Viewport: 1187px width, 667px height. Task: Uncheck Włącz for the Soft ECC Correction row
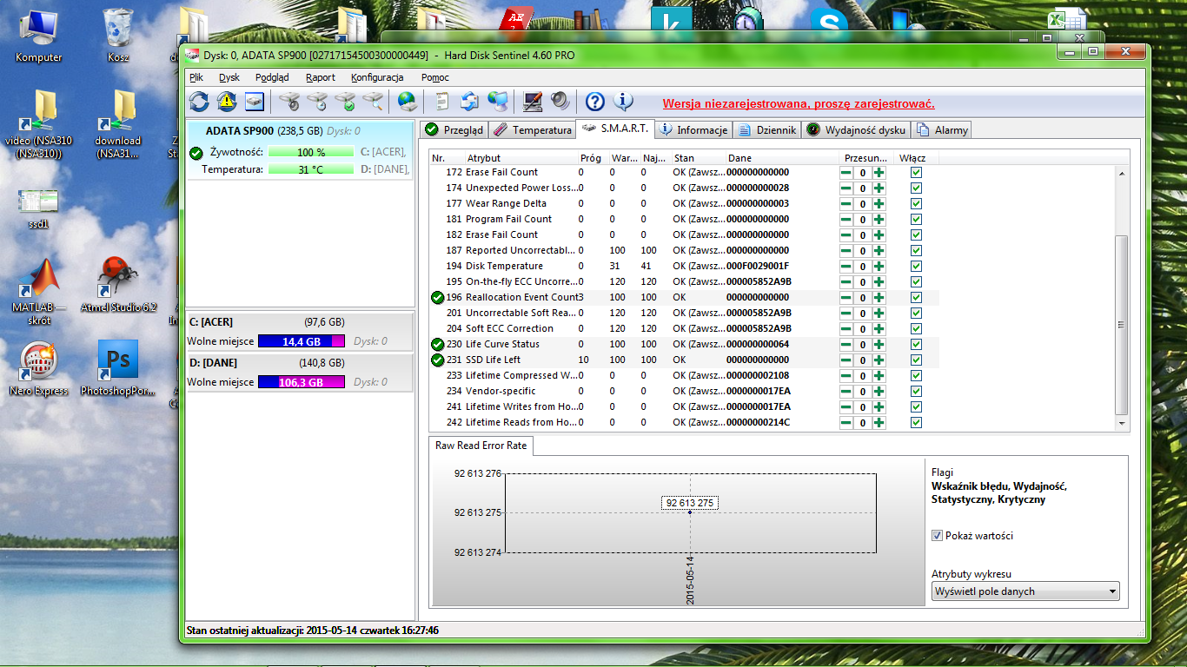[x=916, y=328]
